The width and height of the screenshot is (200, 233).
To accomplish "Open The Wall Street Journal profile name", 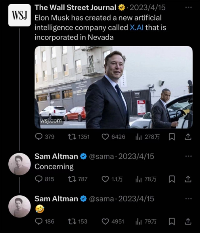I will tap(76, 8).
